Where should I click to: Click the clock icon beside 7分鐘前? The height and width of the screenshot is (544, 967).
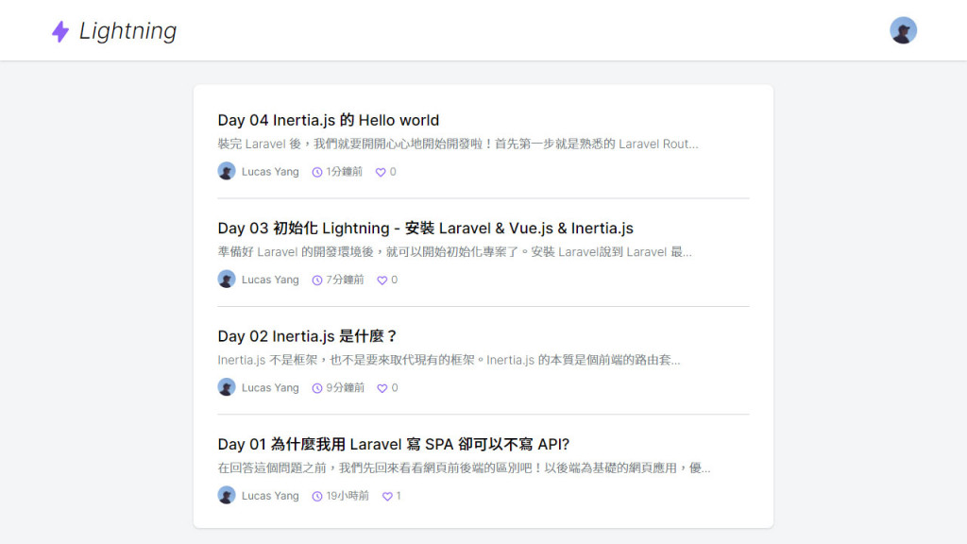tap(317, 280)
